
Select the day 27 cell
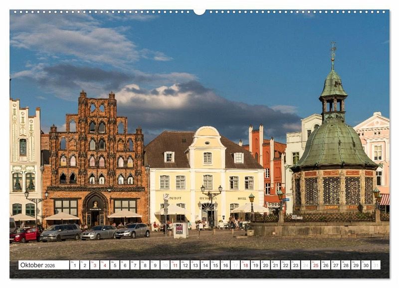coord(336,265)
